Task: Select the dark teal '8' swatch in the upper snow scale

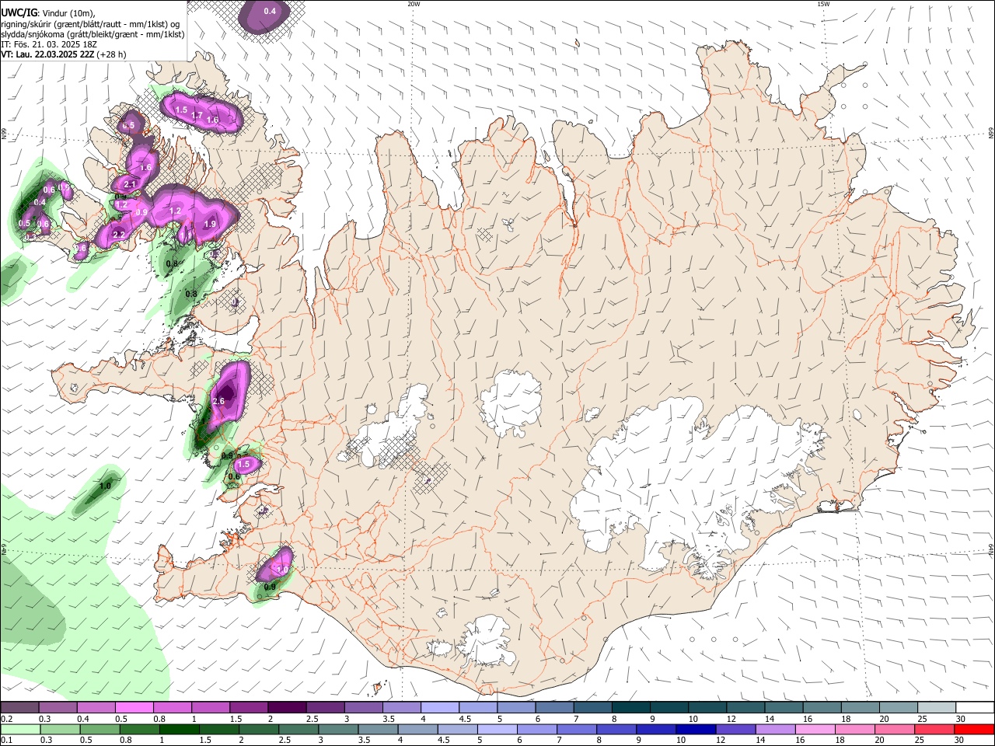Action: (630, 708)
